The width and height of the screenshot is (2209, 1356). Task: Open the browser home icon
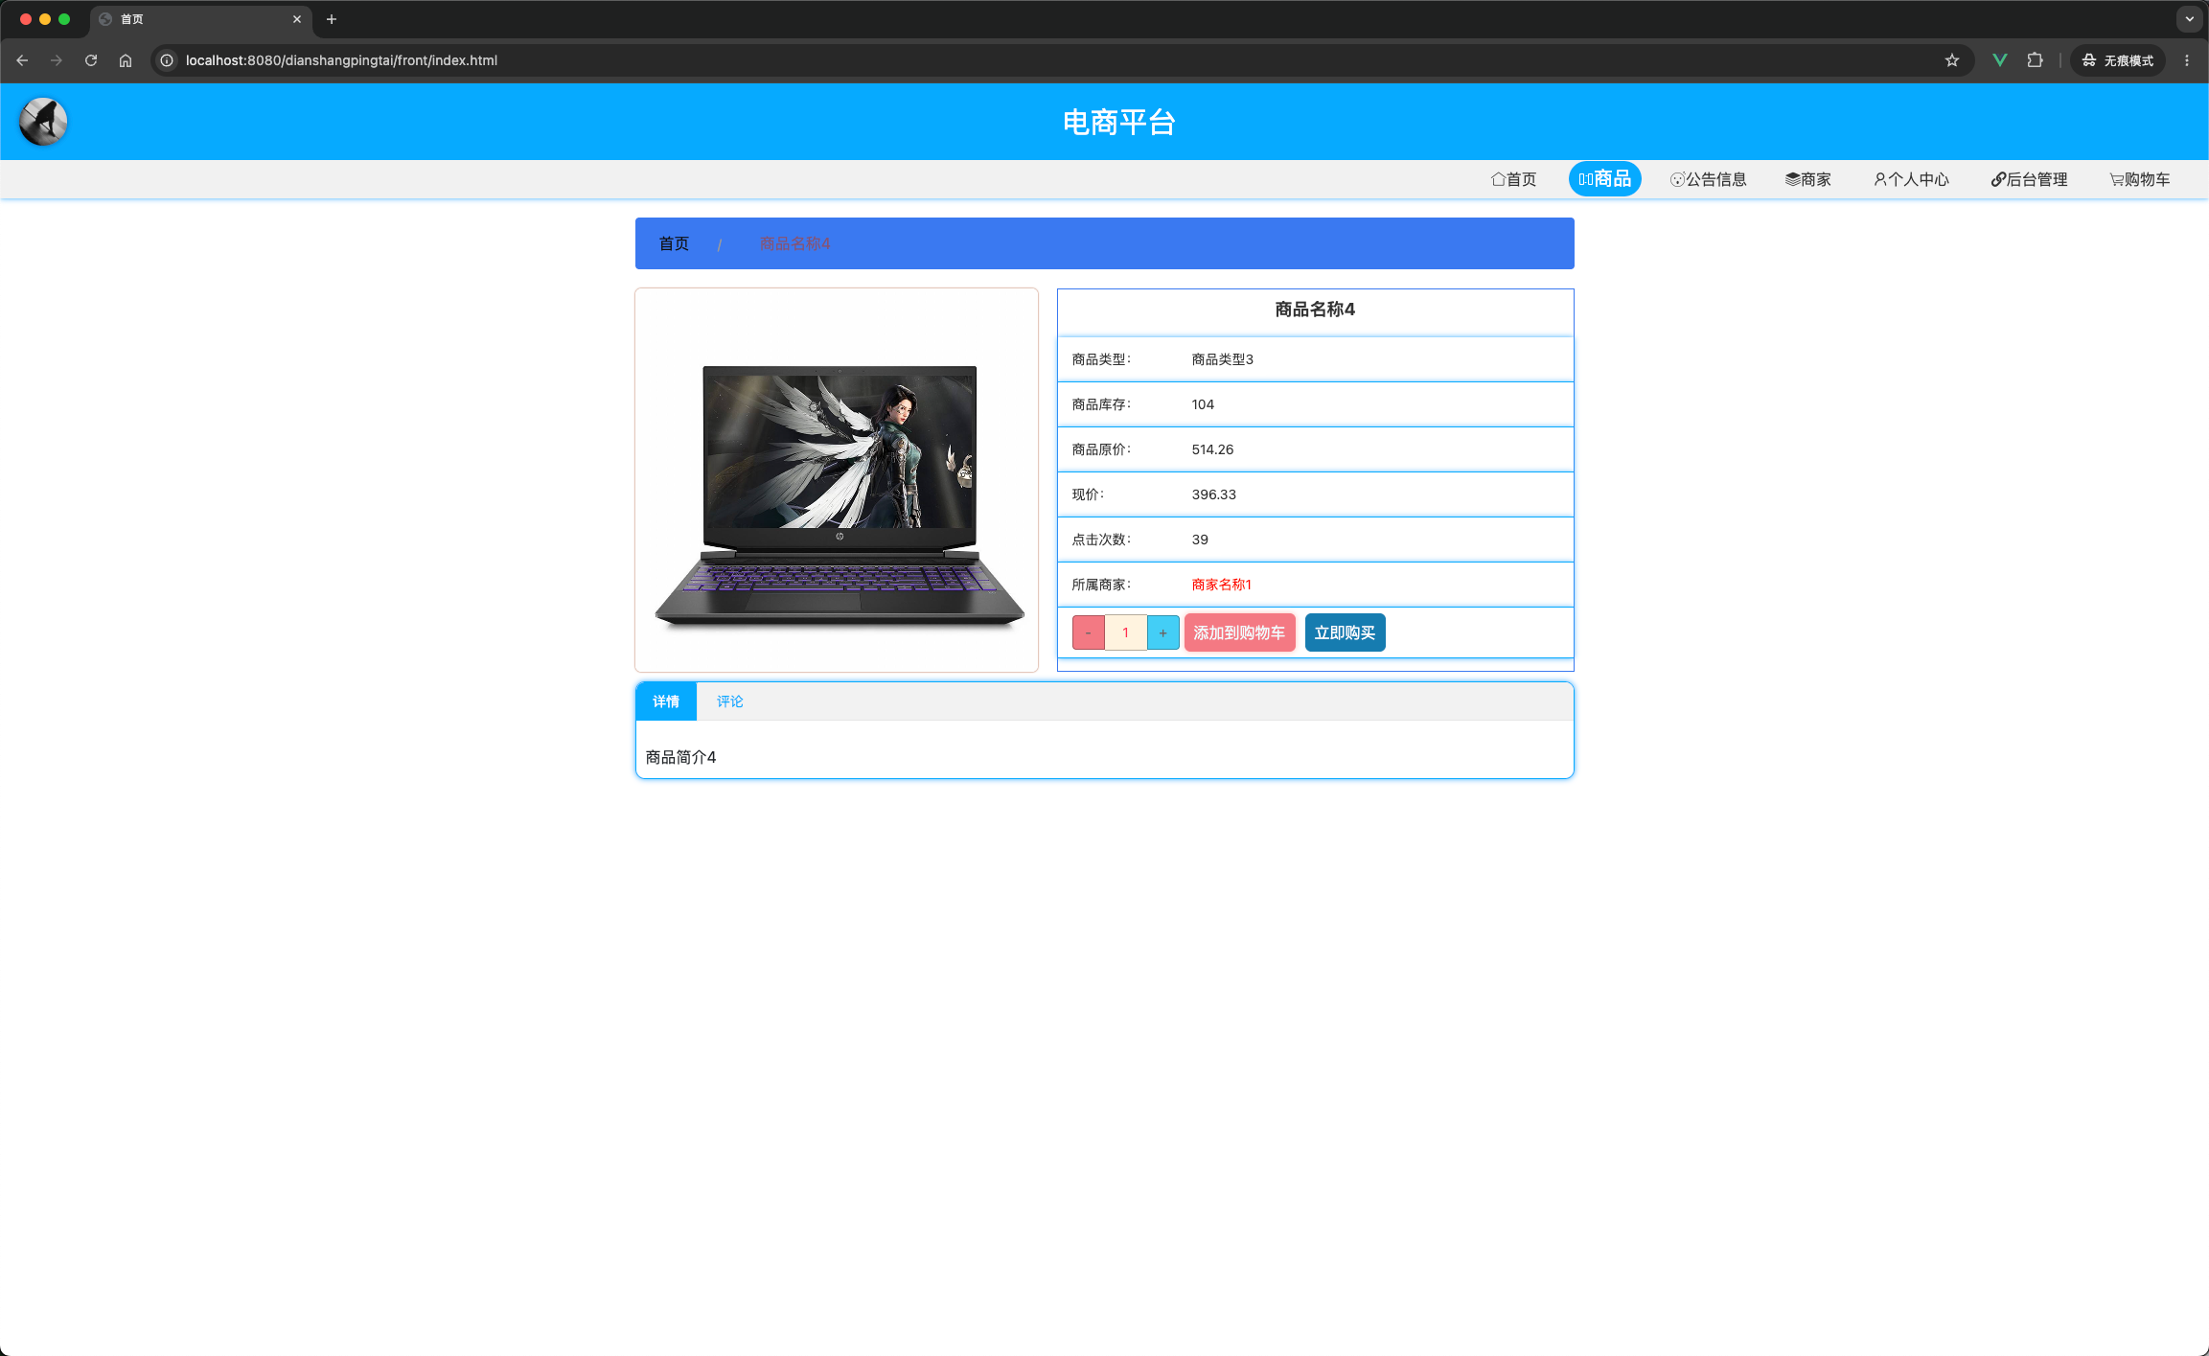tap(126, 60)
